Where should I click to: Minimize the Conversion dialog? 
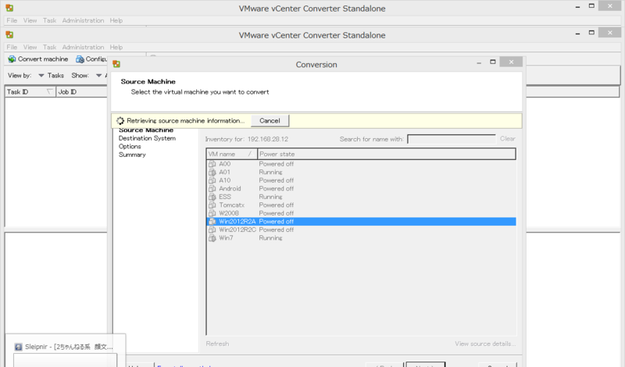point(479,62)
